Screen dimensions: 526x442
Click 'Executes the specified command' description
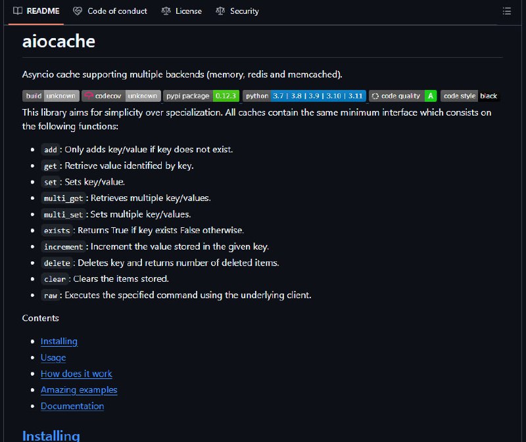(188, 296)
